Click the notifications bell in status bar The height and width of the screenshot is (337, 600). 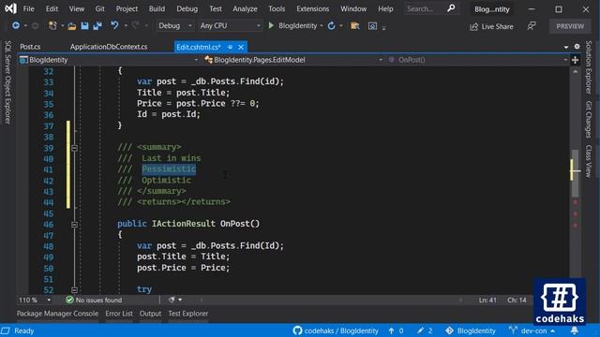[574, 330]
